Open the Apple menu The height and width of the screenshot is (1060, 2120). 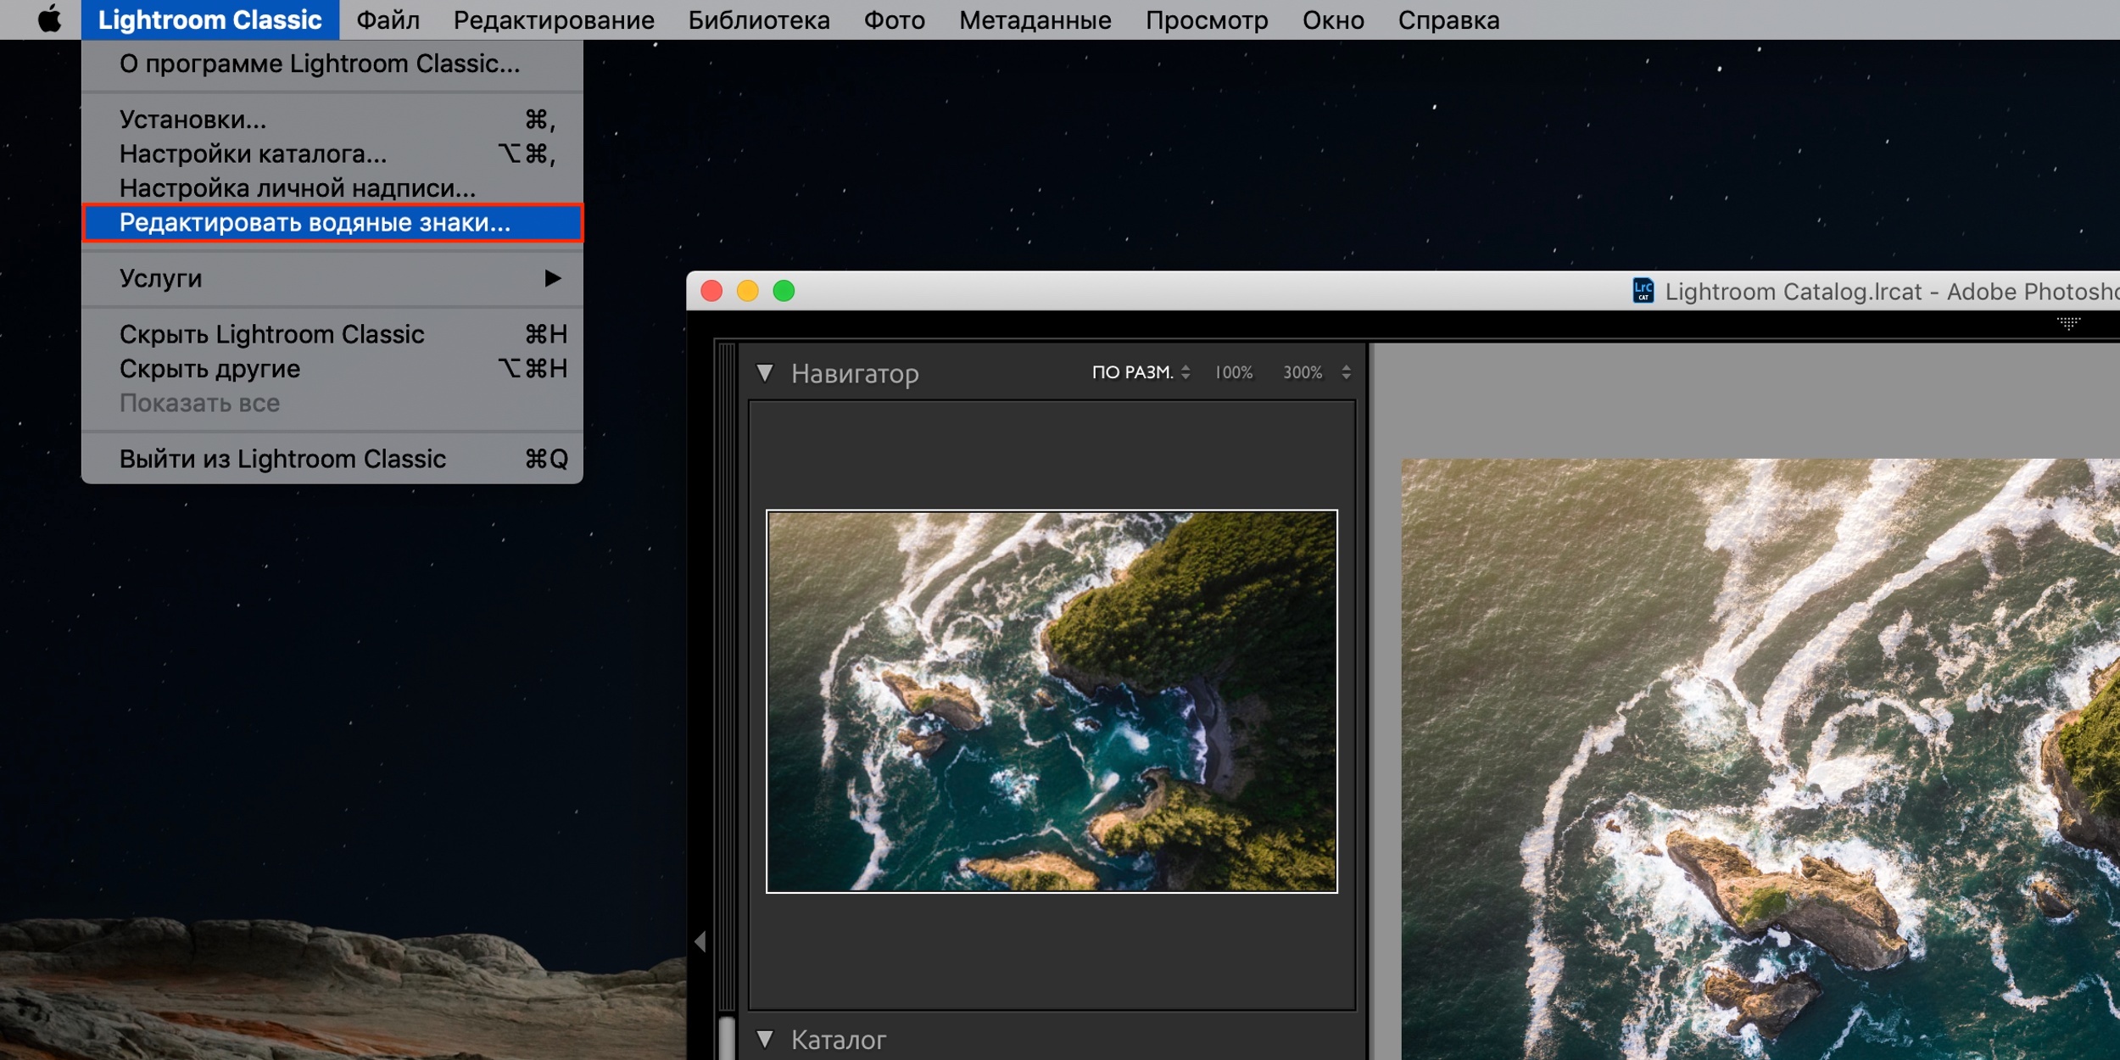click(50, 19)
